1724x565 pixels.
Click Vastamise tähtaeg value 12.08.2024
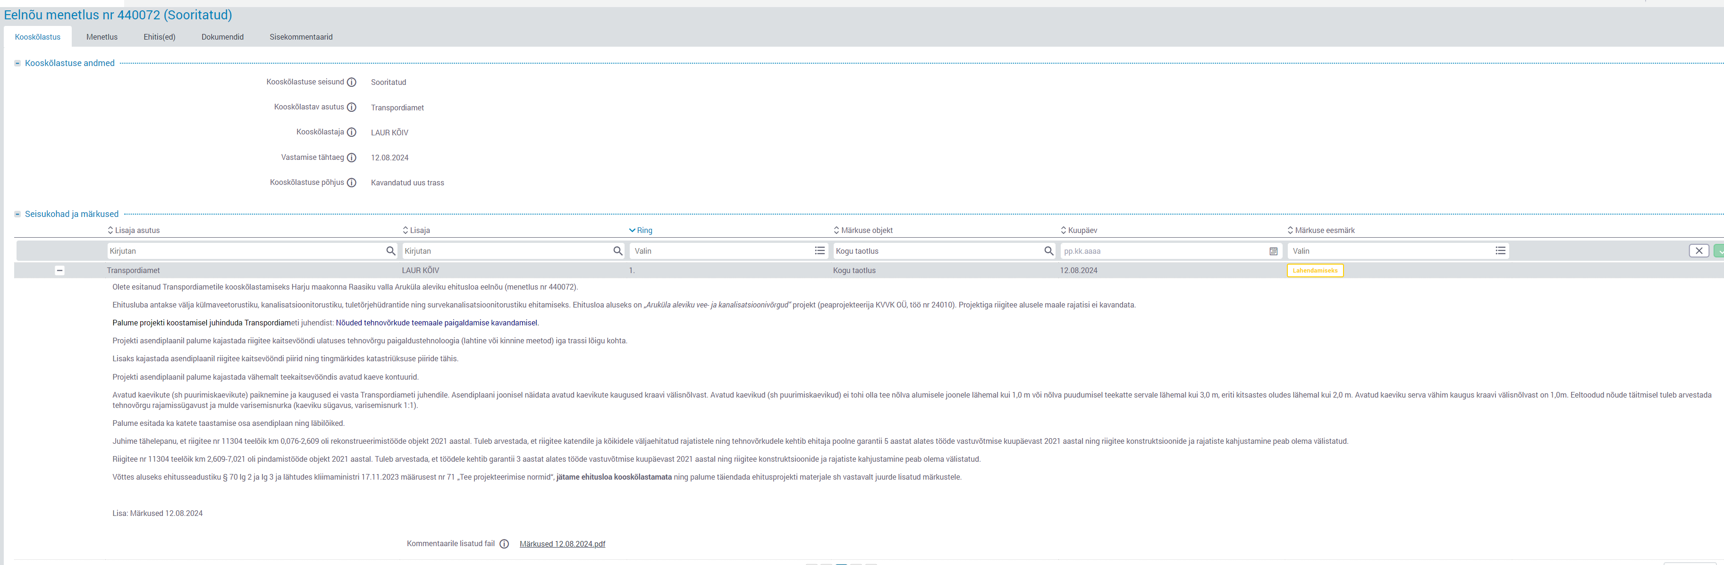(389, 158)
